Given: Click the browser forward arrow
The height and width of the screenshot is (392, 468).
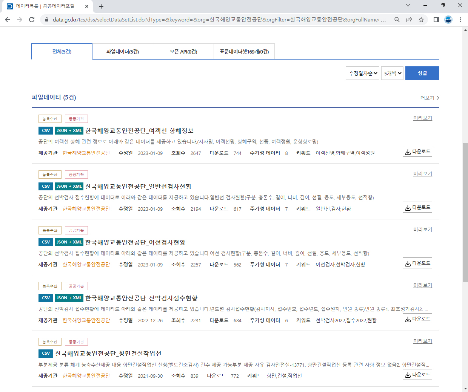Looking at the screenshot, I should [20, 20].
